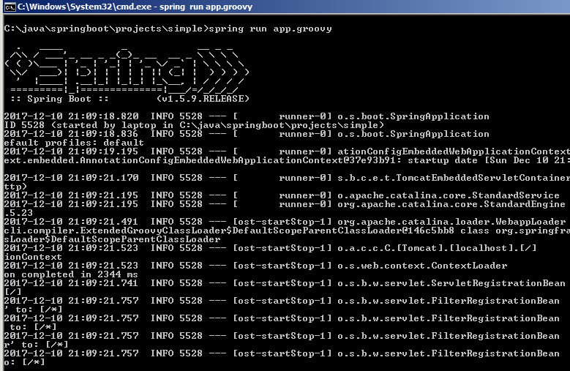Click the ':: Spring Boot ::' label
Screen dimensions: 570x371
59,99
